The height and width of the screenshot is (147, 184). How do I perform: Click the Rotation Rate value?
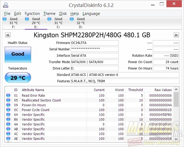(x=166, y=56)
